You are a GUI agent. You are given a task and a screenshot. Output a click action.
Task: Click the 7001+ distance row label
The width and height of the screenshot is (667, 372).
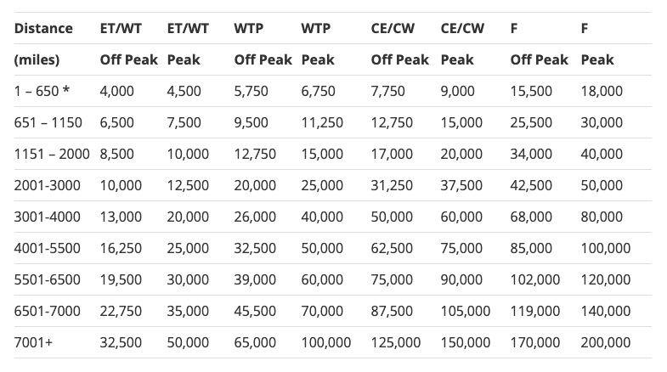click(33, 342)
